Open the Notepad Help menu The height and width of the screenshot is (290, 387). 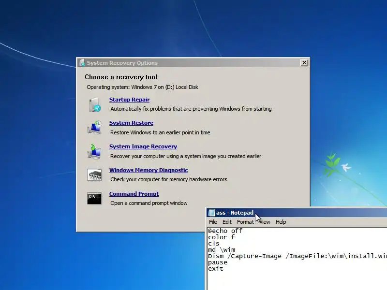tap(281, 222)
